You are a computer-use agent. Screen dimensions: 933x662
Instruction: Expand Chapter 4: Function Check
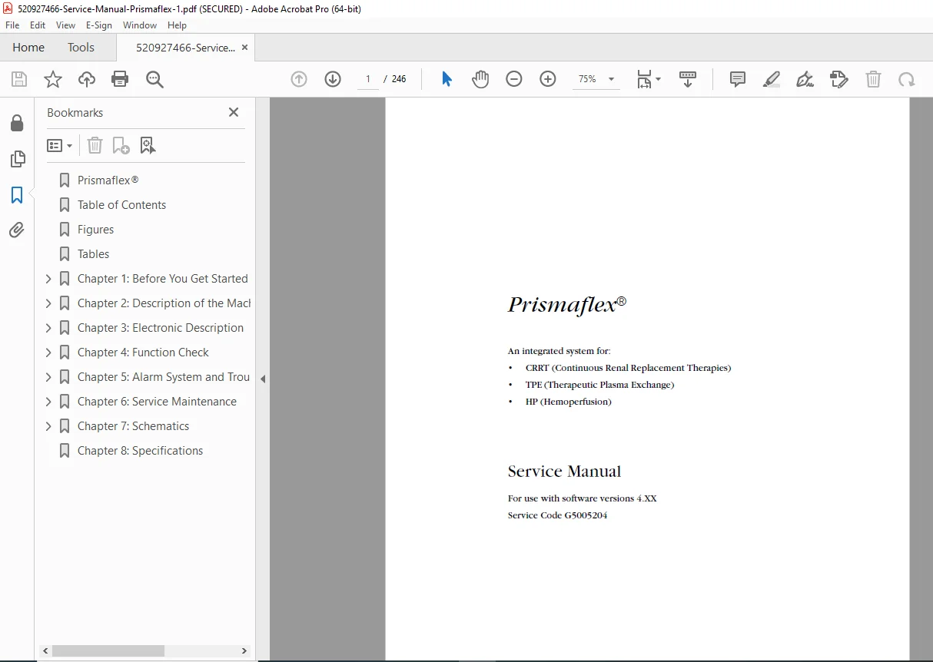(x=48, y=353)
